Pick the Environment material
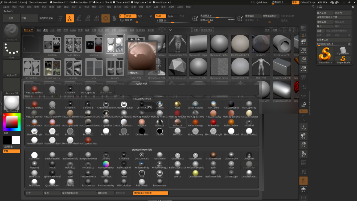Screen dimensions: 357x201 (160, 183)
